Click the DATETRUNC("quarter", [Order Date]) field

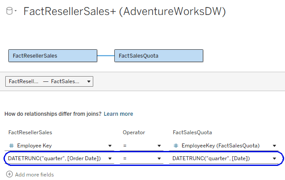(x=54, y=158)
